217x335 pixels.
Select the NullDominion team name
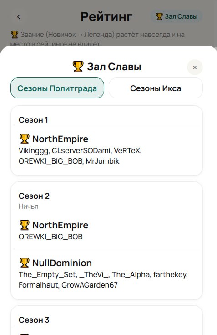tap(62, 263)
